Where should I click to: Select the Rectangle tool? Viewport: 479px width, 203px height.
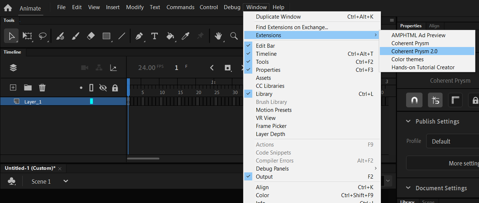(x=106, y=36)
